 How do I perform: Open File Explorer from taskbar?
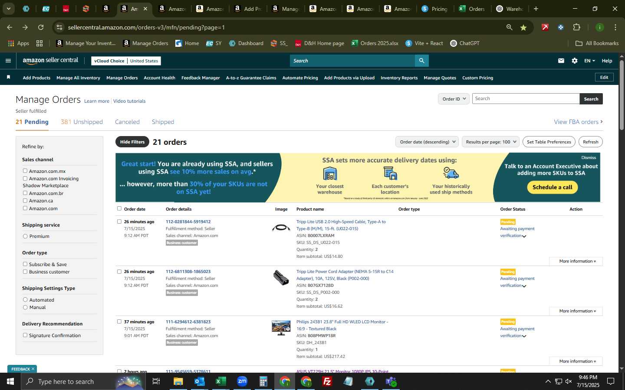coord(178,381)
